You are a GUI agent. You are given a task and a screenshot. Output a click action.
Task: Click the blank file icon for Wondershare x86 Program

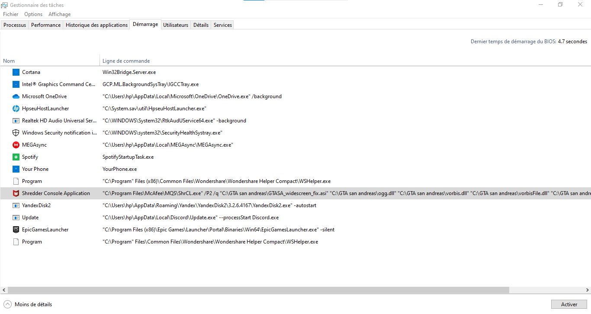(x=16, y=181)
